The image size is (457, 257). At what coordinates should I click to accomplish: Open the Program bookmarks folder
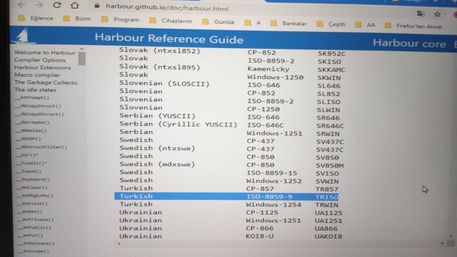pos(120,19)
